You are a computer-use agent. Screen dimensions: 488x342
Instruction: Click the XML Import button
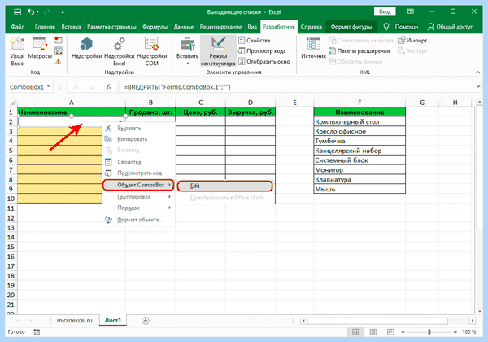[412, 41]
